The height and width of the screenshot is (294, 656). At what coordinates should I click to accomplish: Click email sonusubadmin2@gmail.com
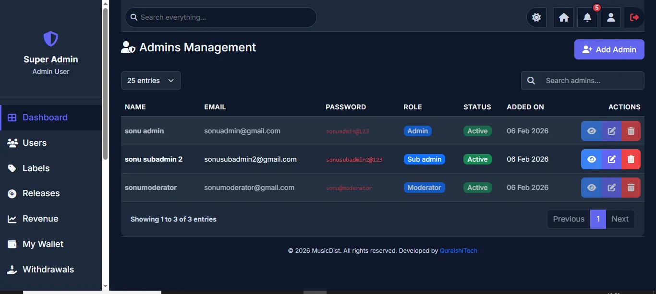pos(250,159)
